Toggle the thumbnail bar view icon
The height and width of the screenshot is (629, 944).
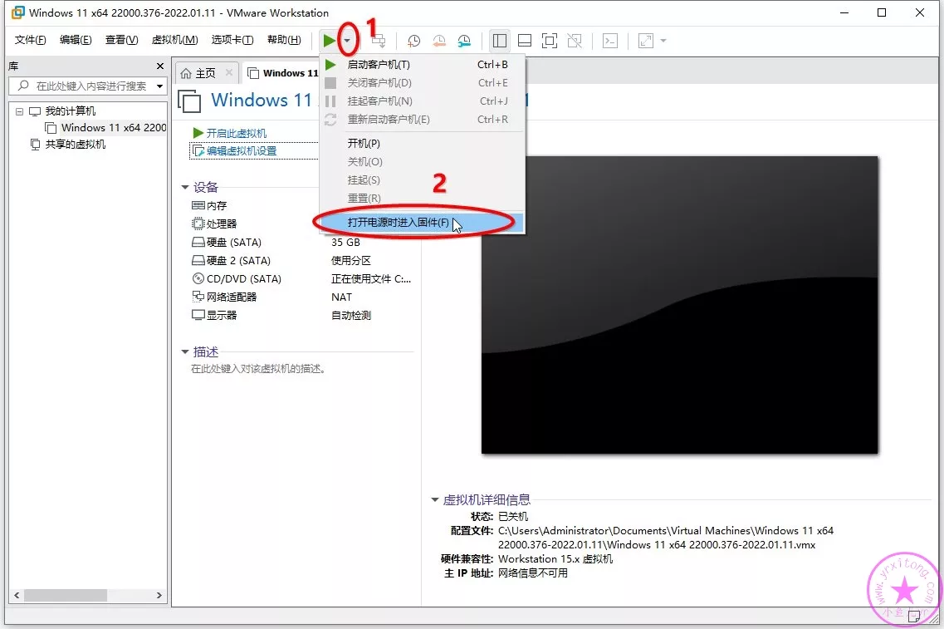524,41
